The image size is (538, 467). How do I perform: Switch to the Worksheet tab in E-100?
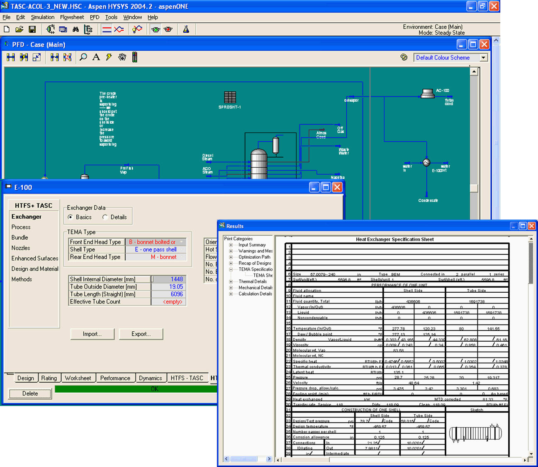pyautogui.click(x=78, y=378)
